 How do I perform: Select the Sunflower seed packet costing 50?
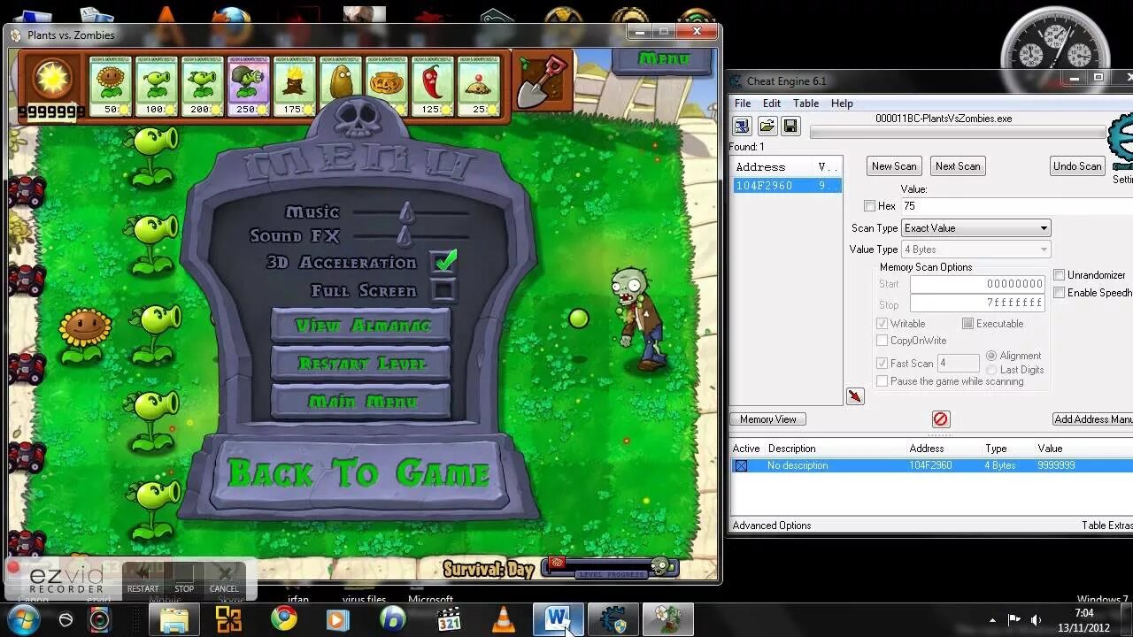tap(111, 86)
